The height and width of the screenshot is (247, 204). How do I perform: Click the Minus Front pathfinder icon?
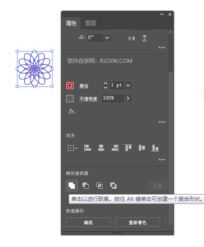tap(86, 186)
